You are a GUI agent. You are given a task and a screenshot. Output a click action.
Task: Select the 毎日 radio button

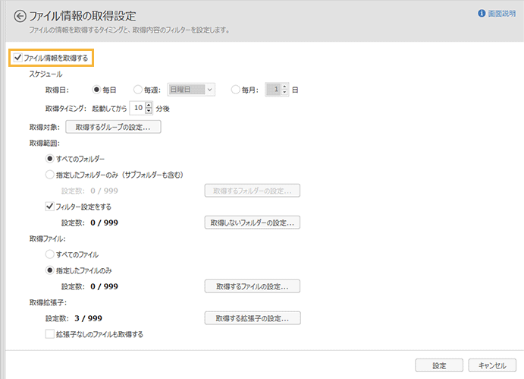[x=96, y=90]
